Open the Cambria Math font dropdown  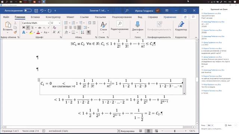click(x=49, y=23)
